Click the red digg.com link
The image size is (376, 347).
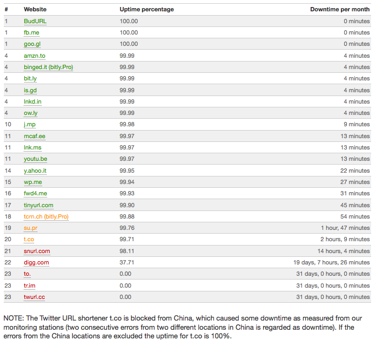coord(36,262)
